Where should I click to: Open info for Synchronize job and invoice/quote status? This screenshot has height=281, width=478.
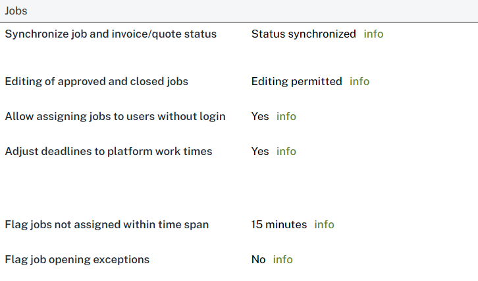coord(373,34)
